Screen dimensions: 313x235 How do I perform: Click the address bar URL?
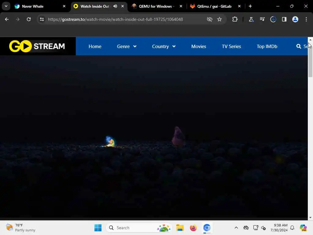(x=115, y=19)
